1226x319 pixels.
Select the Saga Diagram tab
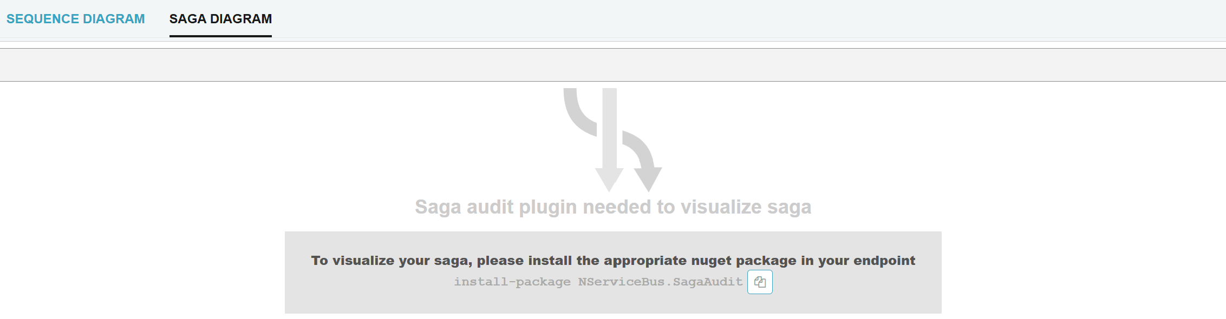220,18
